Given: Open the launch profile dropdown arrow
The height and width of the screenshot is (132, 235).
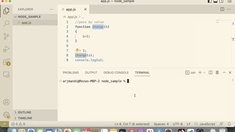Looking at the screenshot, I should pos(204,73).
